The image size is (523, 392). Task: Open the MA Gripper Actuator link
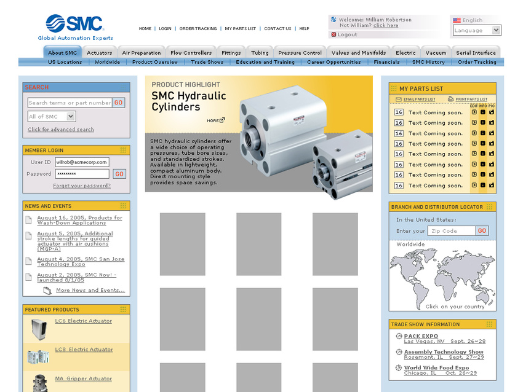pos(84,378)
